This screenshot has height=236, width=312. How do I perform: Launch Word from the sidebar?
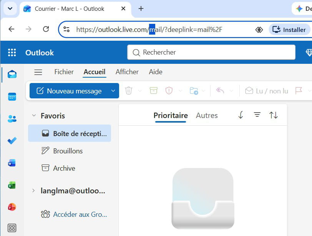click(x=12, y=163)
